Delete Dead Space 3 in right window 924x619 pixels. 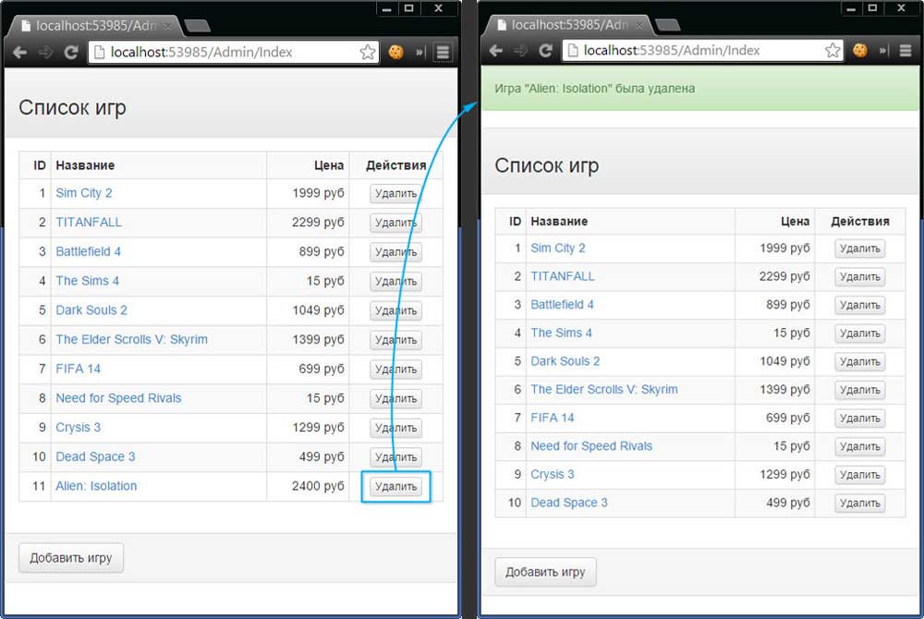pyautogui.click(x=859, y=503)
